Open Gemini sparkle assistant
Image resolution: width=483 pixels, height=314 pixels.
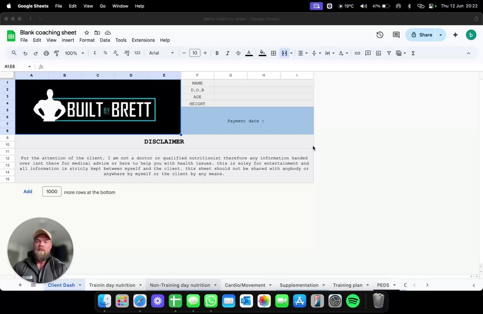455,35
